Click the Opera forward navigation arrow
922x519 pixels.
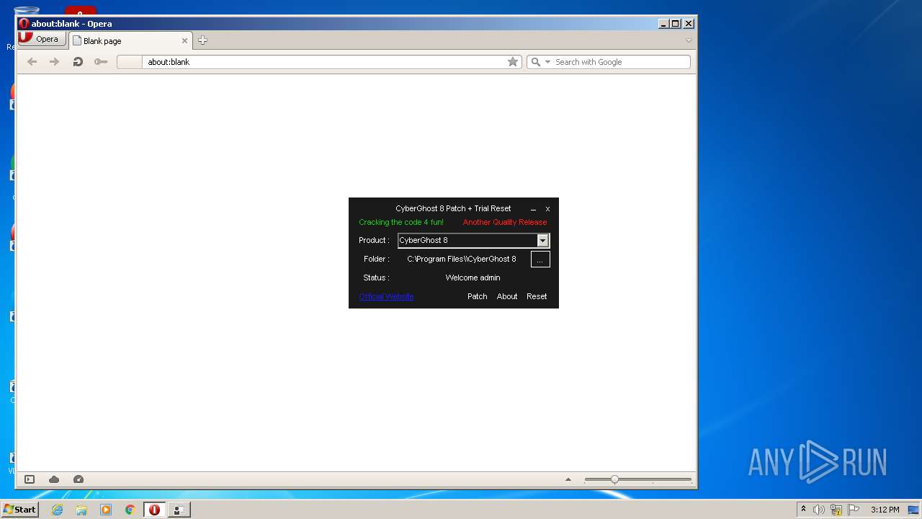[x=54, y=62]
